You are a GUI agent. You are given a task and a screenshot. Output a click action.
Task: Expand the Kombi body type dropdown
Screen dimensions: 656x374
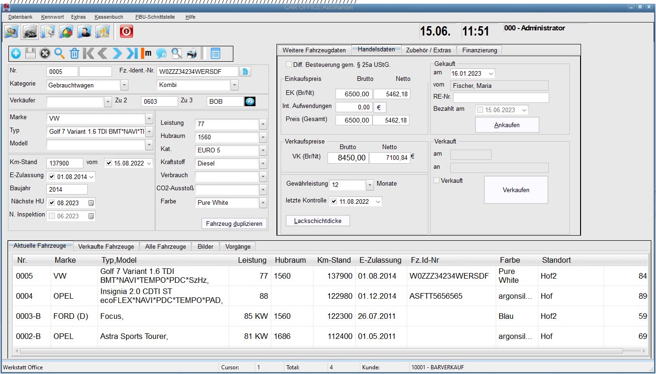(234, 85)
